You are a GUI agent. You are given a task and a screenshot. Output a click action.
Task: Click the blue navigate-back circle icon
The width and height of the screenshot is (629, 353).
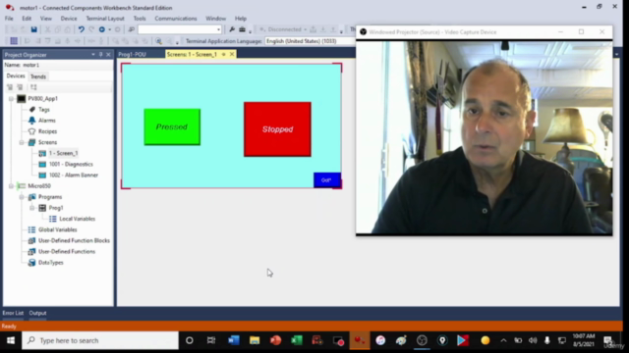[102, 29]
